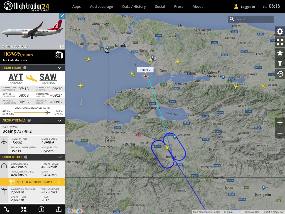Open the Data / History menu
The image size is (285, 214).
[x=134, y=7]
